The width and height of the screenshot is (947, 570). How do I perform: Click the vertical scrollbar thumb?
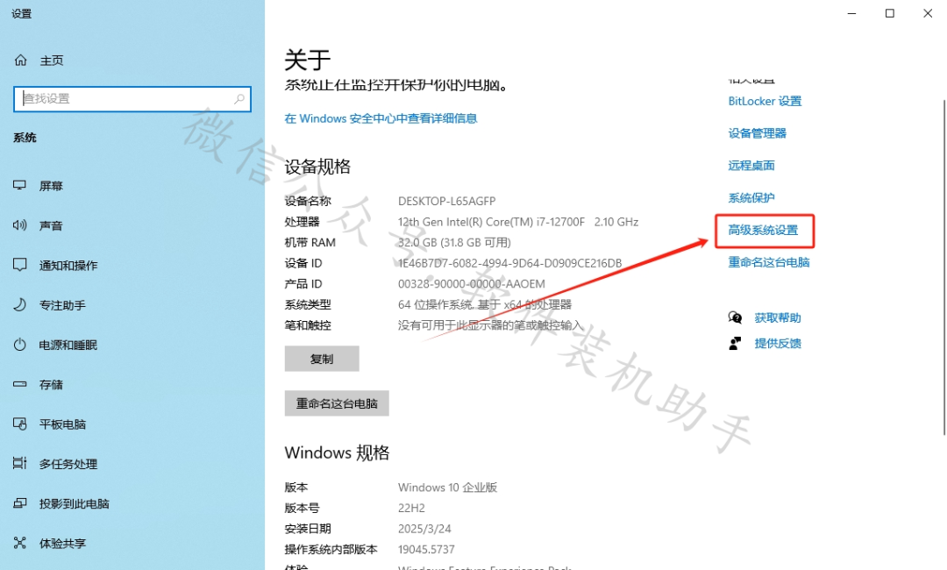[944, 267]
